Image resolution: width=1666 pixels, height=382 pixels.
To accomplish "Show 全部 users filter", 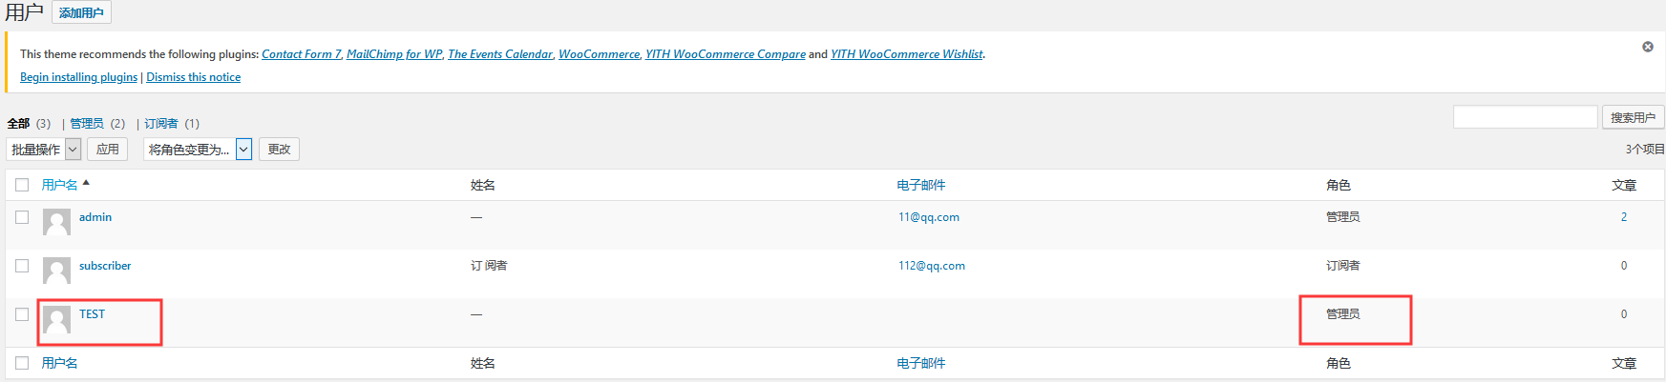I will 18,124.
